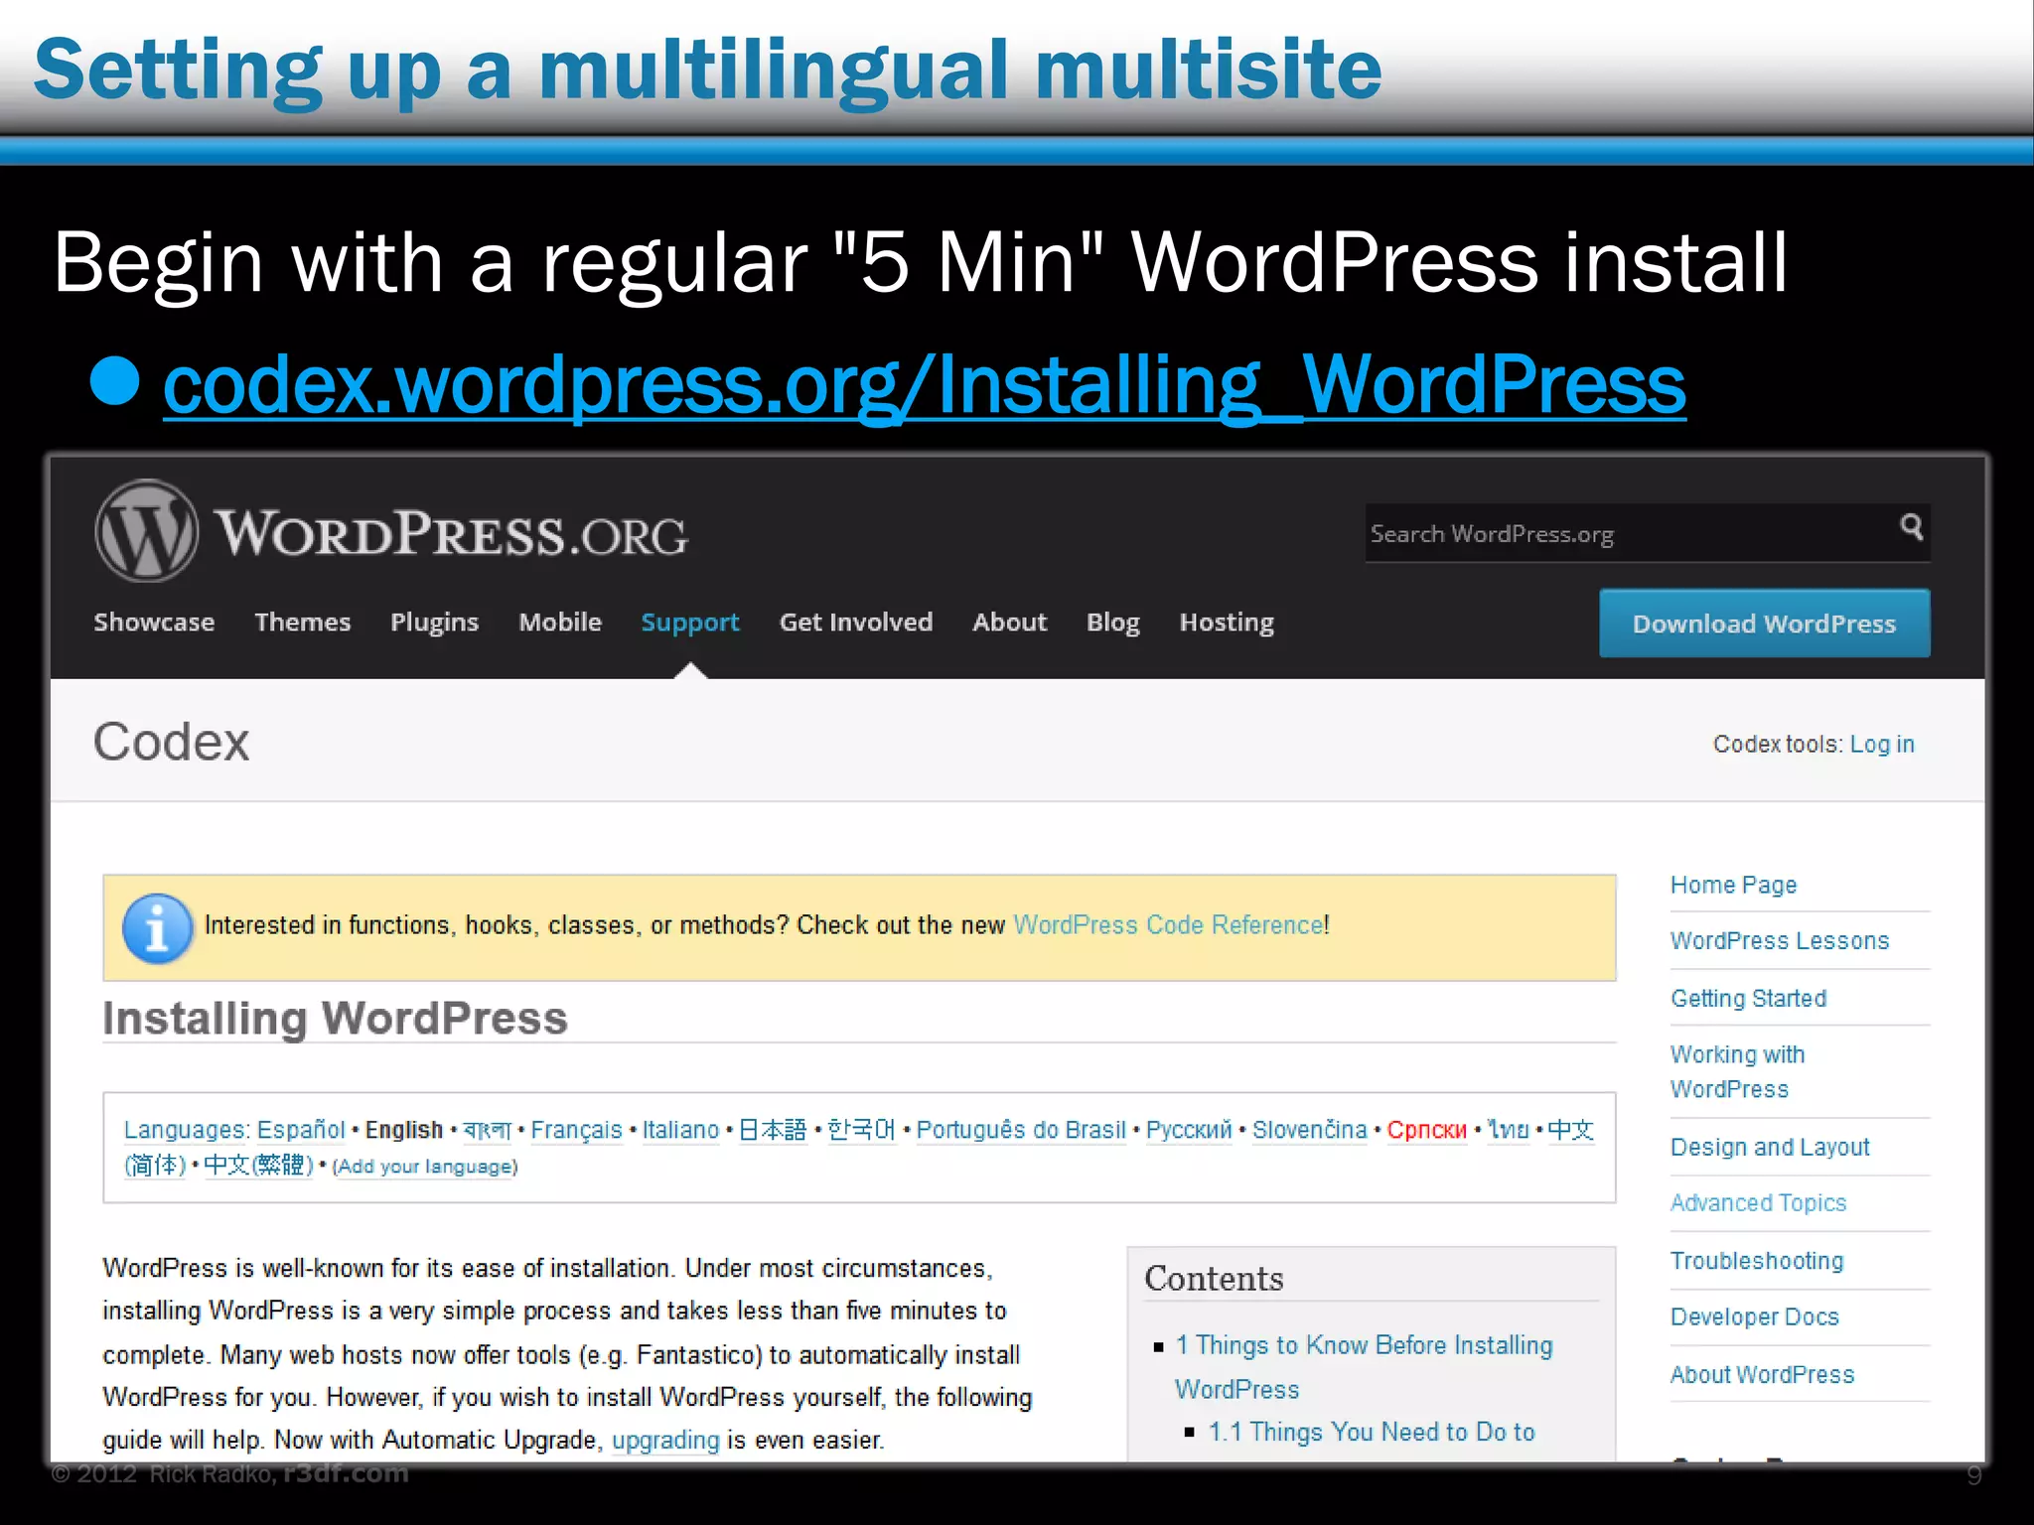Image resolution: width=2034 pixels, height=1525 pixels.
Task: Open the Design and Layout sidebar link
Action: pyautogui.click(x=1770, y=1148)
